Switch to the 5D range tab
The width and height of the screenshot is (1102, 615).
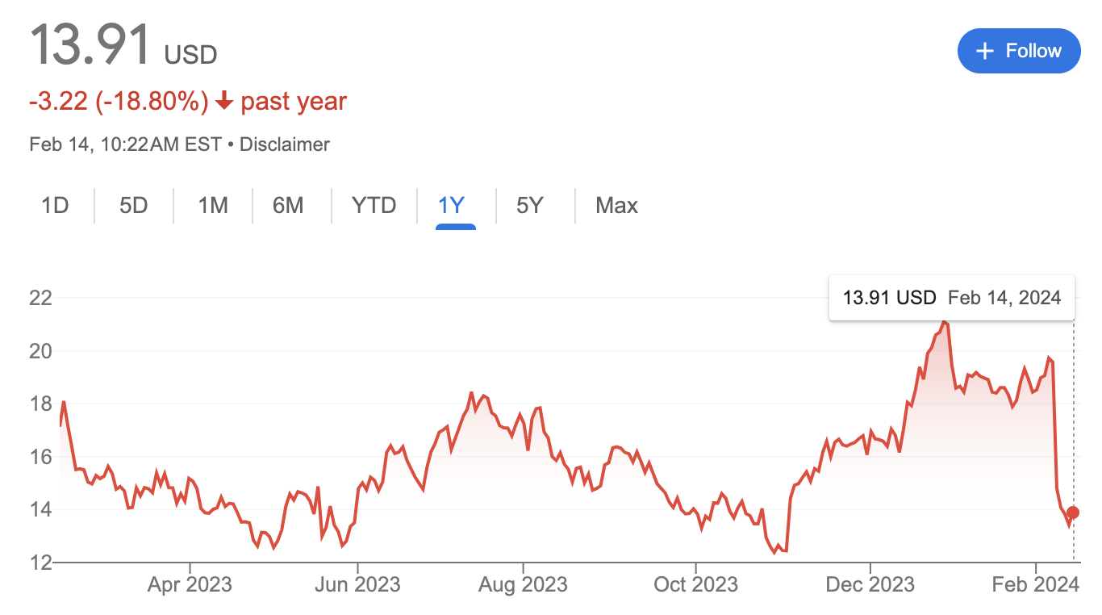pyautogui.click(x=134, y=206)
